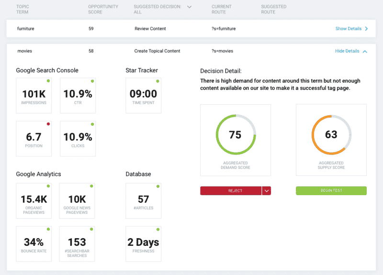Sort by Topic Term column header
The image size is (383, 275).
[23, 10]
